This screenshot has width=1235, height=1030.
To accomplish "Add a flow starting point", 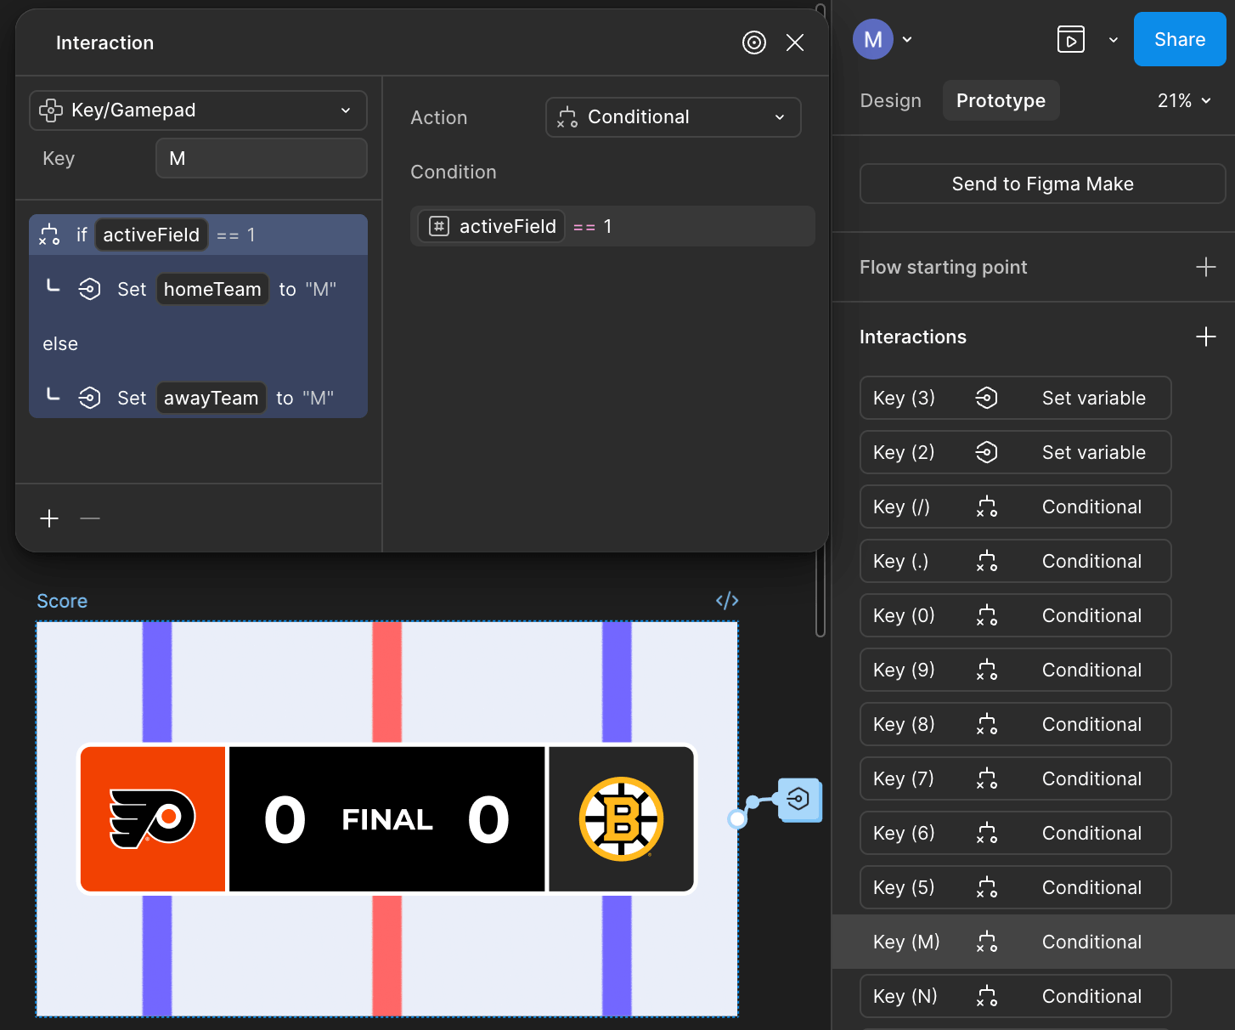I will tap(1205, 267).
